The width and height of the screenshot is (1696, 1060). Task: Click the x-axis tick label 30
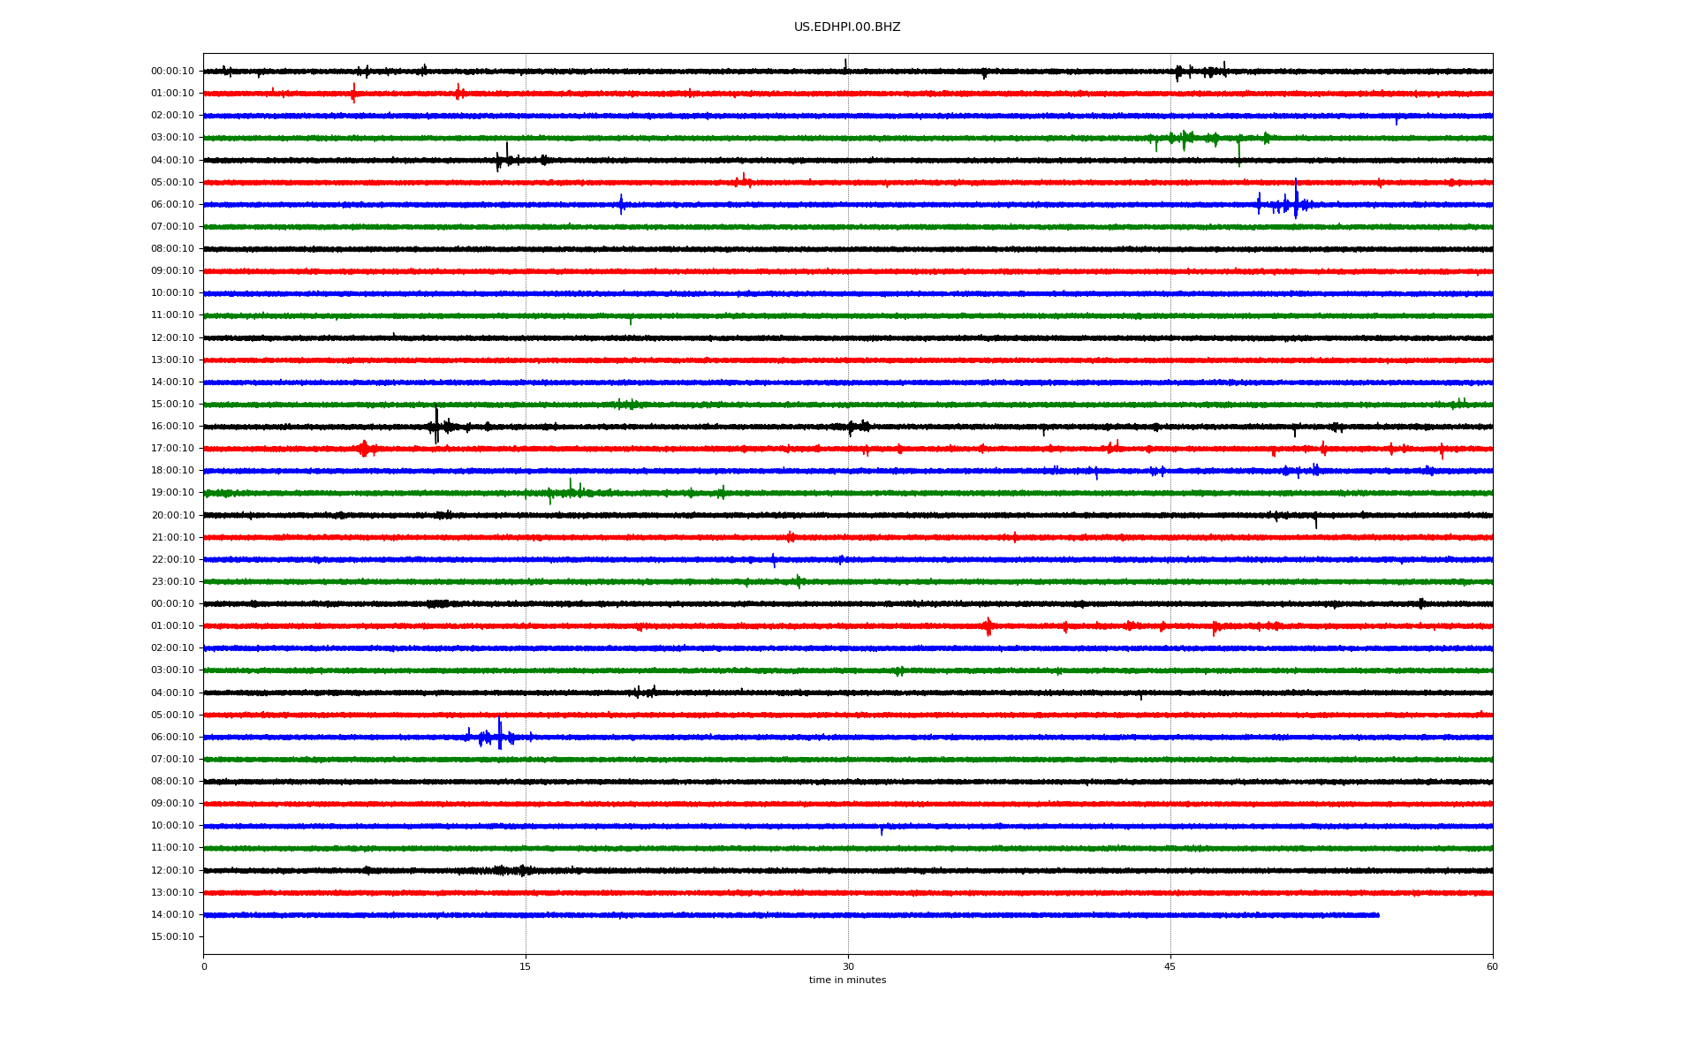click(x=848, y=967)
